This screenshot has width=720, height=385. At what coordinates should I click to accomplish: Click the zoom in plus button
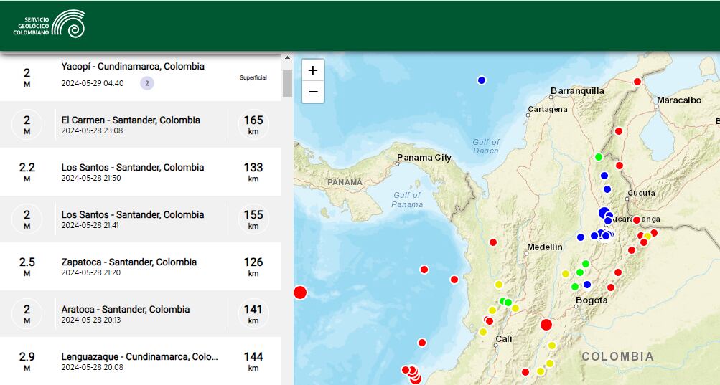tap(313, 70)
